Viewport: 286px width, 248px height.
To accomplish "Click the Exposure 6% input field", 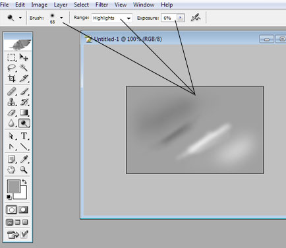I will 169,18.
